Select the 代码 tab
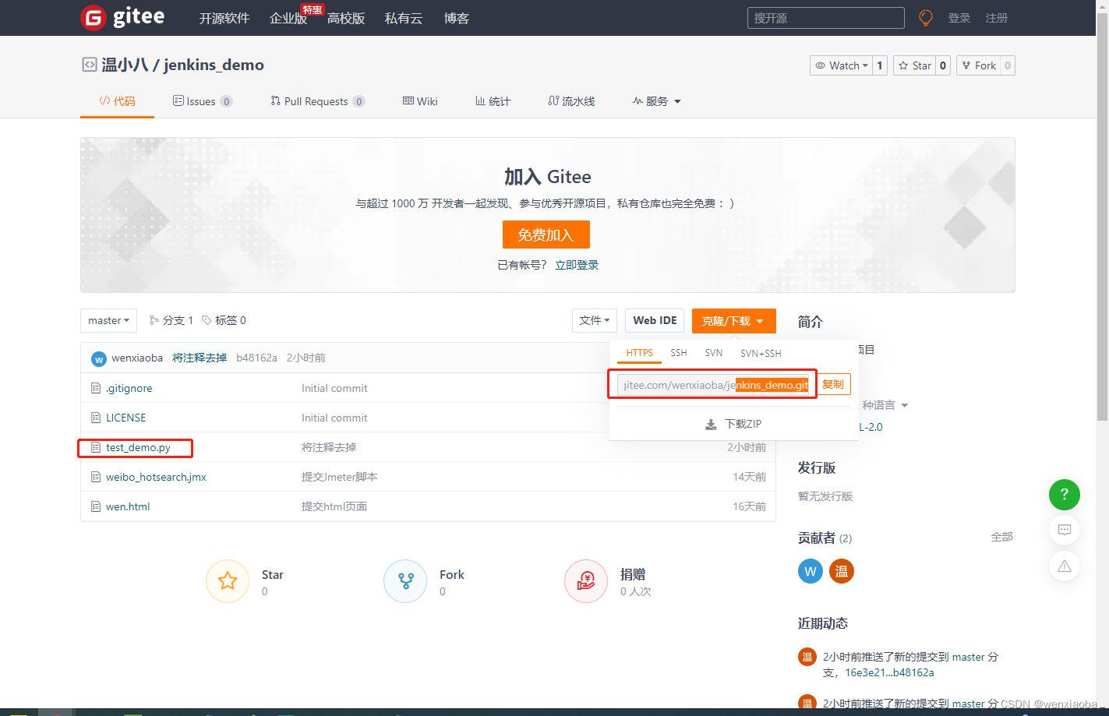Screen dimensions: 1109x716 tap(117, 101)
